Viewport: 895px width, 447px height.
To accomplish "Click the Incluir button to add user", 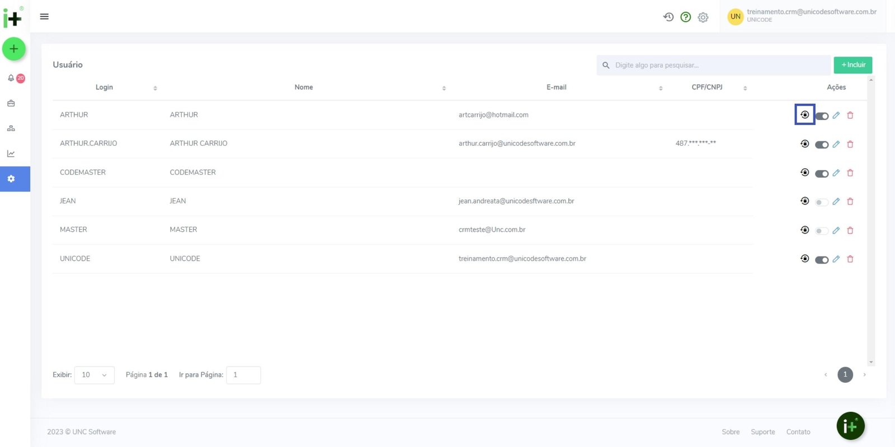I will 852,65.
